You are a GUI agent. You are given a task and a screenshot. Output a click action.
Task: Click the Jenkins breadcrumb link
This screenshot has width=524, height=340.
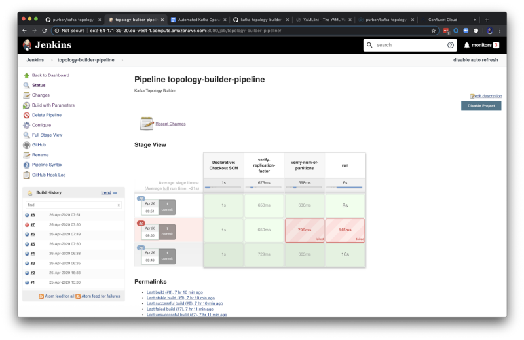click(x=35, y=60)
